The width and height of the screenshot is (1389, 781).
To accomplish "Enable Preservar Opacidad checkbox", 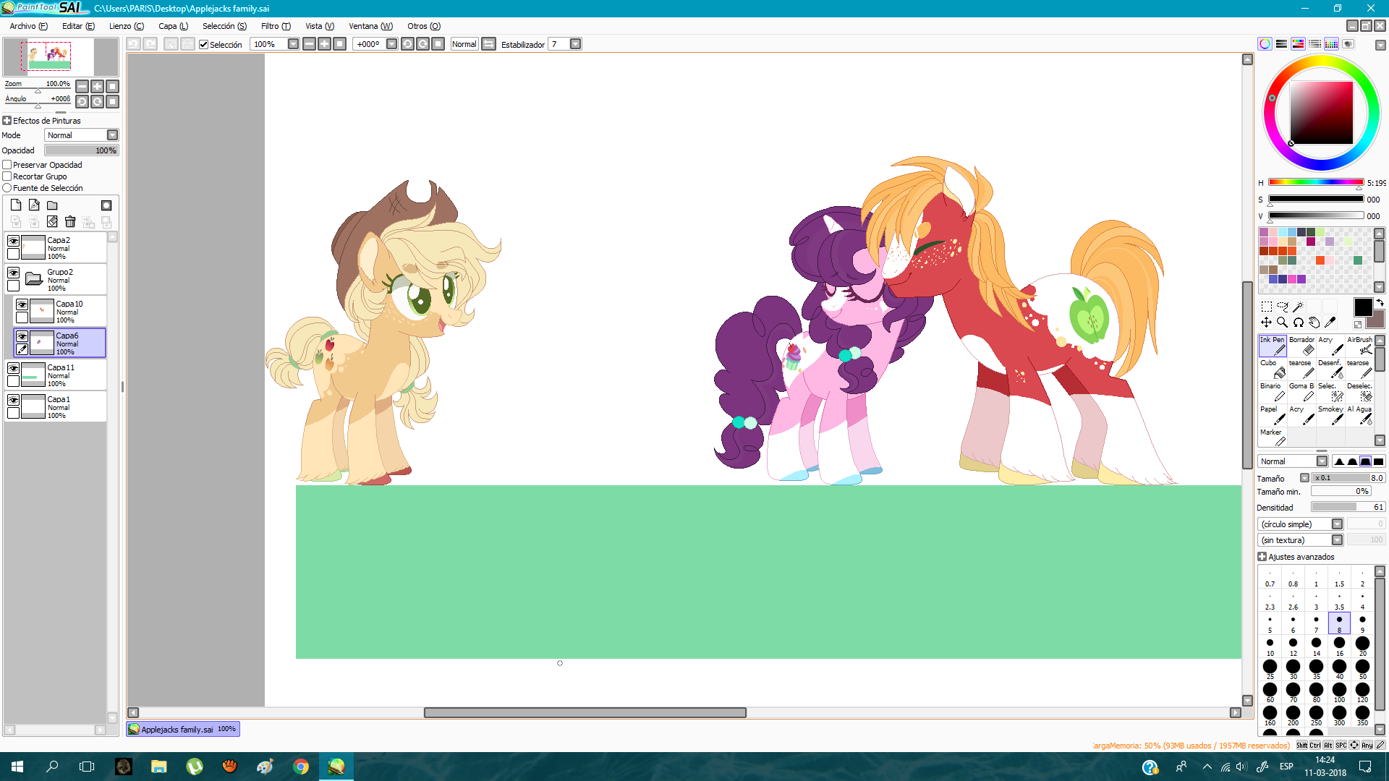I will 7,165.
